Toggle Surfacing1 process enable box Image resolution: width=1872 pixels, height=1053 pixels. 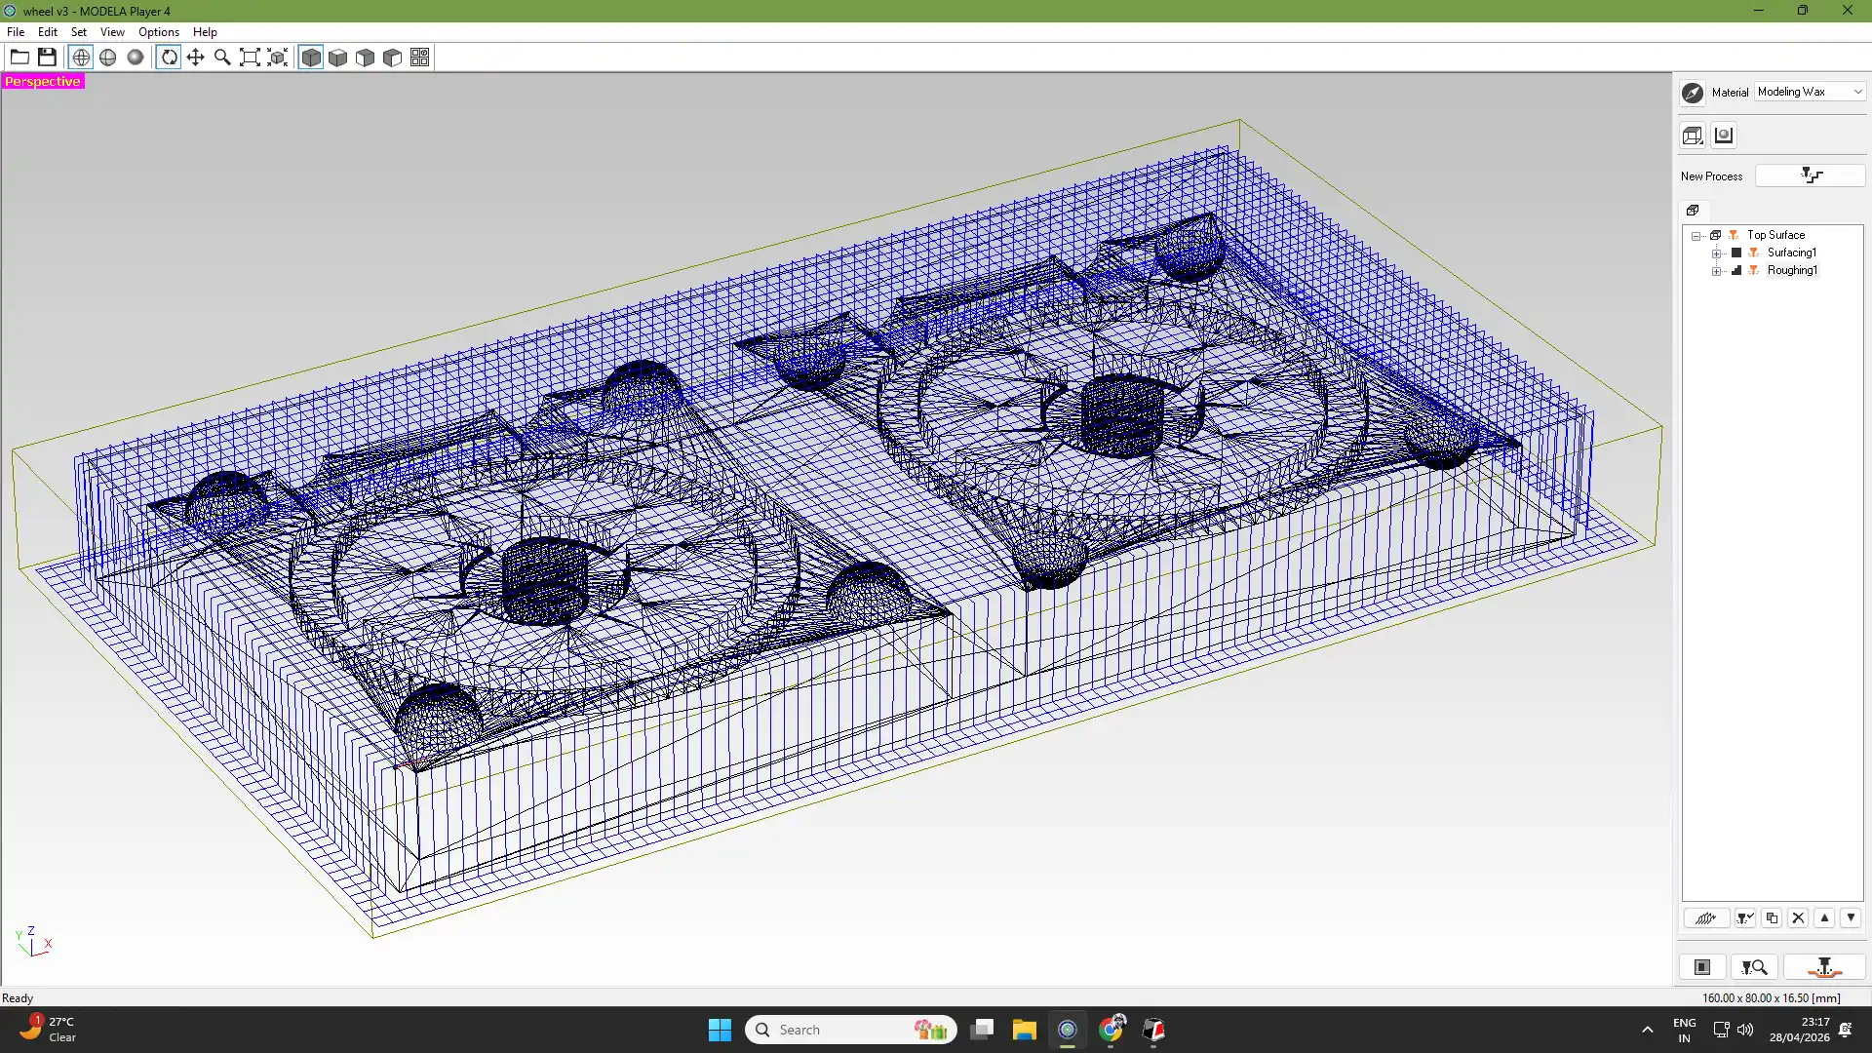click(x=1735, y=253)
